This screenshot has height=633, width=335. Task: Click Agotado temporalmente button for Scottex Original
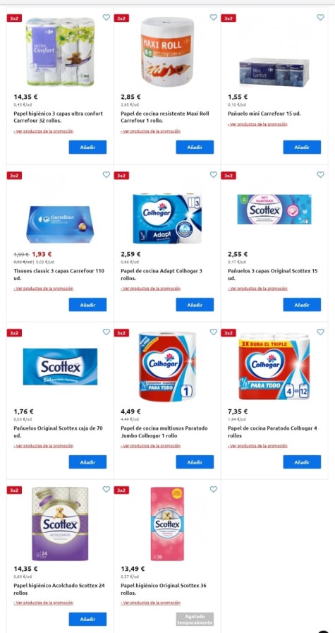coord(195,620)
